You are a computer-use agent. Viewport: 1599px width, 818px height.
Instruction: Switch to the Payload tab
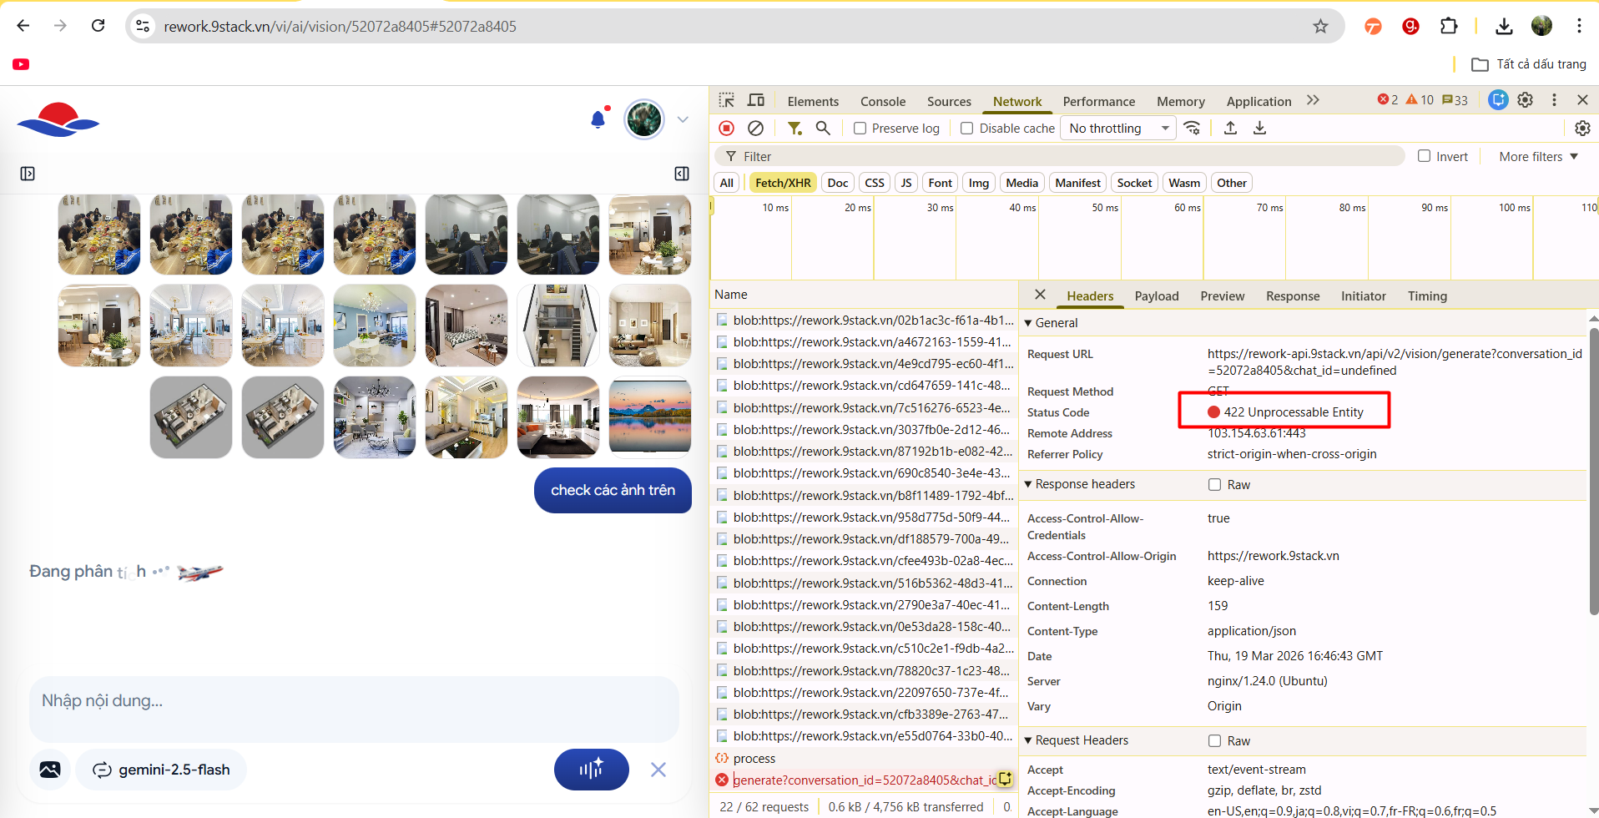click(1156, 296)
